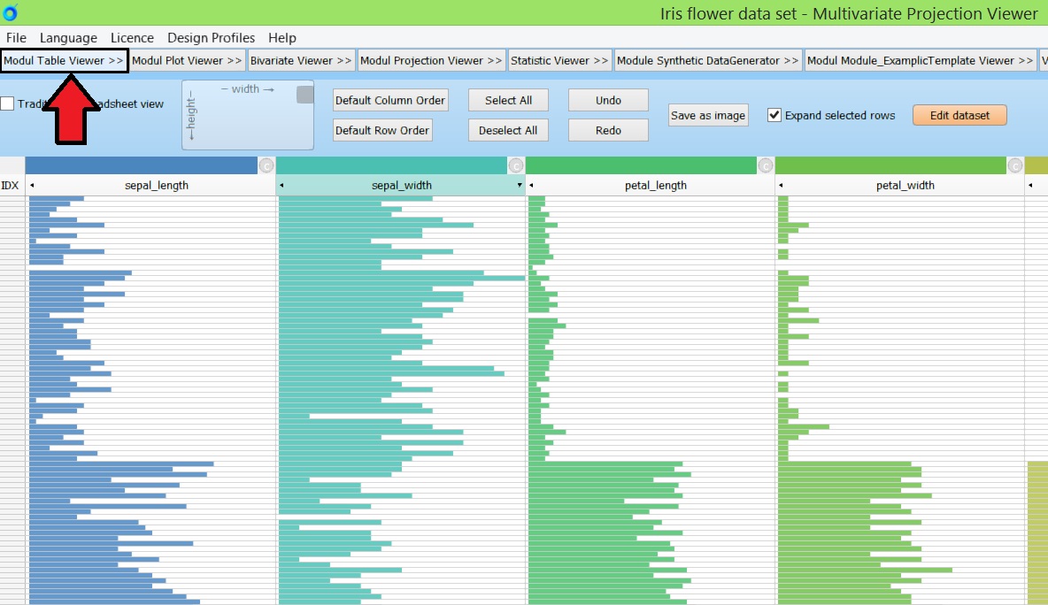Select the C icon on petal_length header
1048x605 pixels.
(x=766, y=165)
